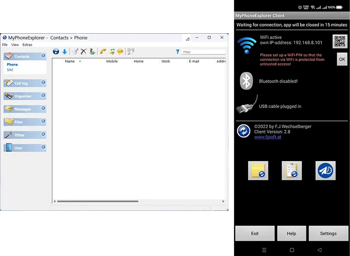Image resolution: width=350 pixels, height=256 pixels.
Task: Open the File menu
Action: pyautogui.click(x=5, y=45)
